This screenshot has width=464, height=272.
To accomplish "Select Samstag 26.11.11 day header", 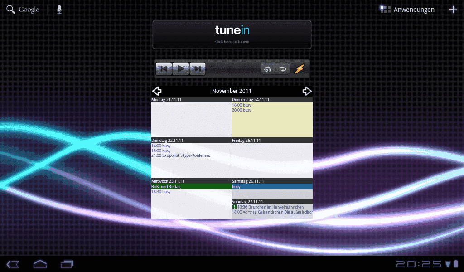I will [x=272, y=181].
